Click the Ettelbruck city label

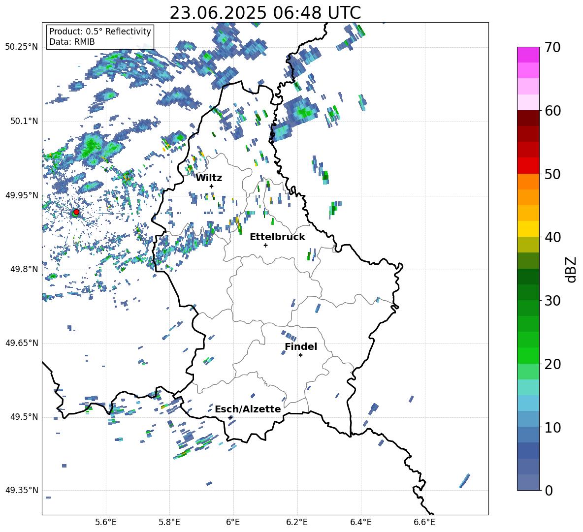click(x=277, y=237)
